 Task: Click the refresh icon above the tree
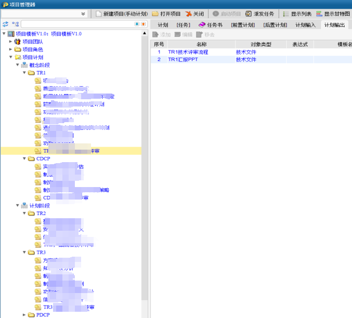pos(5,24)
